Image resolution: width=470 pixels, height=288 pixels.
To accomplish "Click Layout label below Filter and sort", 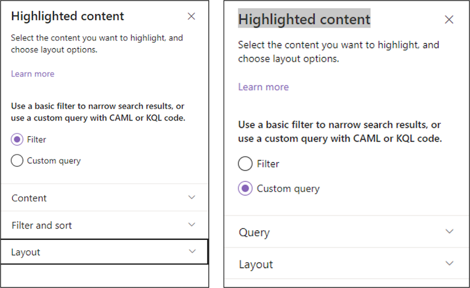I will [26, 252].
